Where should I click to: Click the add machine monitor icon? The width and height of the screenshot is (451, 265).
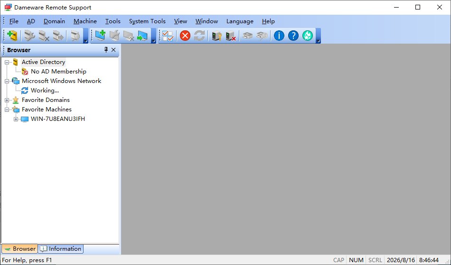[100, 36]
